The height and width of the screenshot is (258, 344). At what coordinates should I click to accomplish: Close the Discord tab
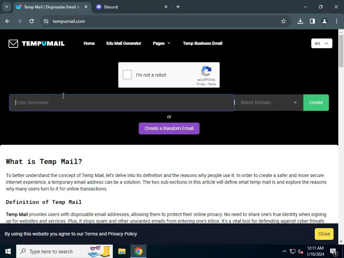coord(166,7)
